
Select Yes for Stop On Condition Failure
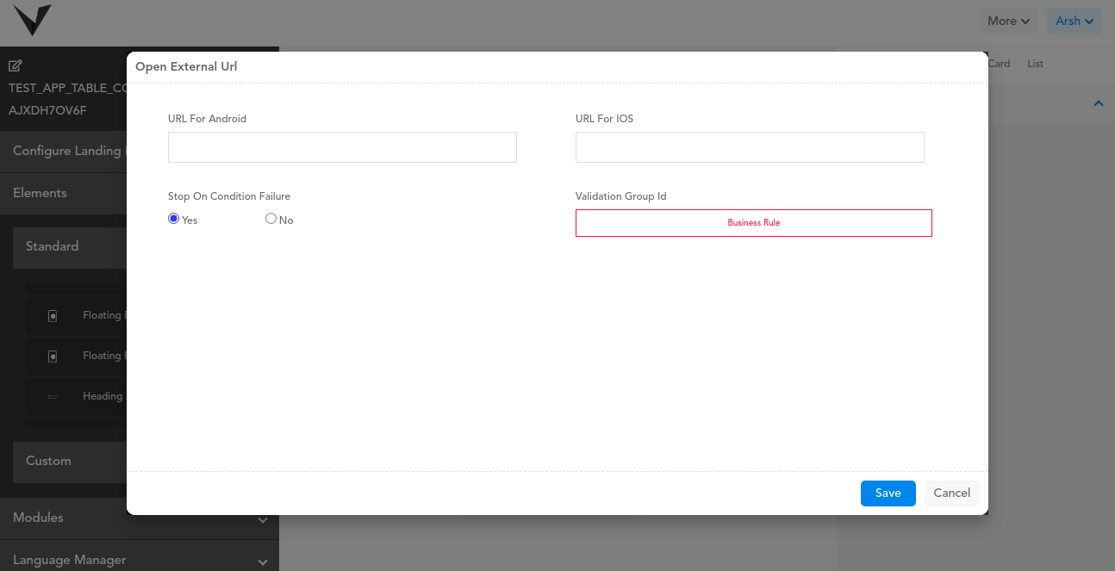(x=173, y=219)
